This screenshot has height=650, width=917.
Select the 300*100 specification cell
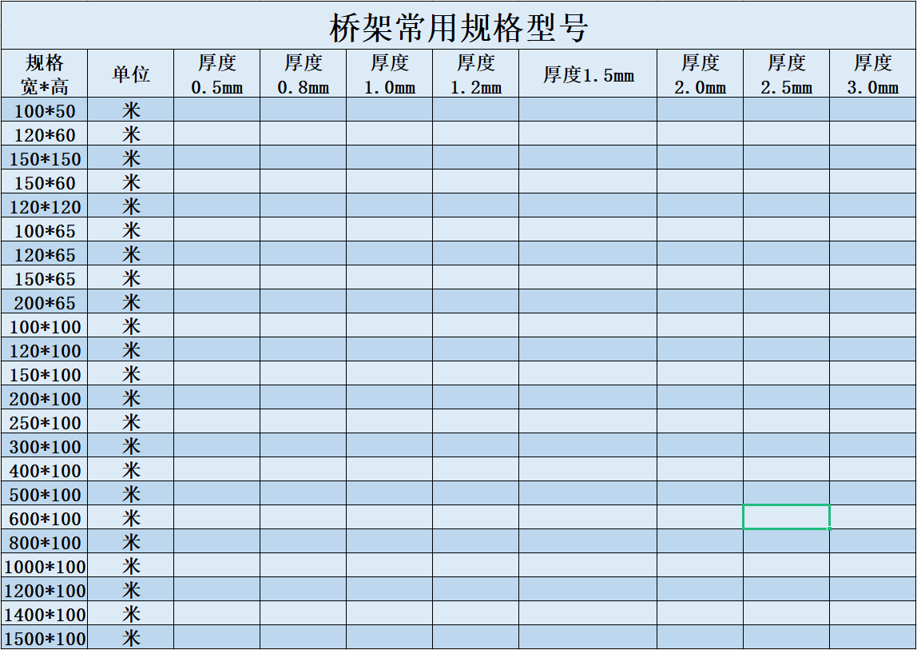pyautogui.click(x=45, y=447)
